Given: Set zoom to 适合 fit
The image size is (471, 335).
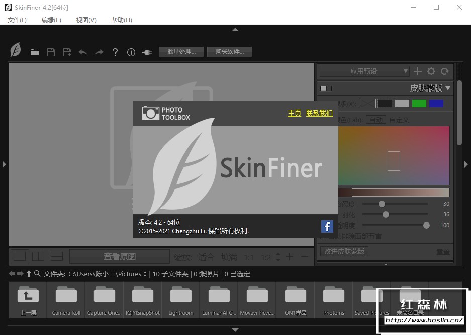Looking at the screenshot, I should click(206, 257).
